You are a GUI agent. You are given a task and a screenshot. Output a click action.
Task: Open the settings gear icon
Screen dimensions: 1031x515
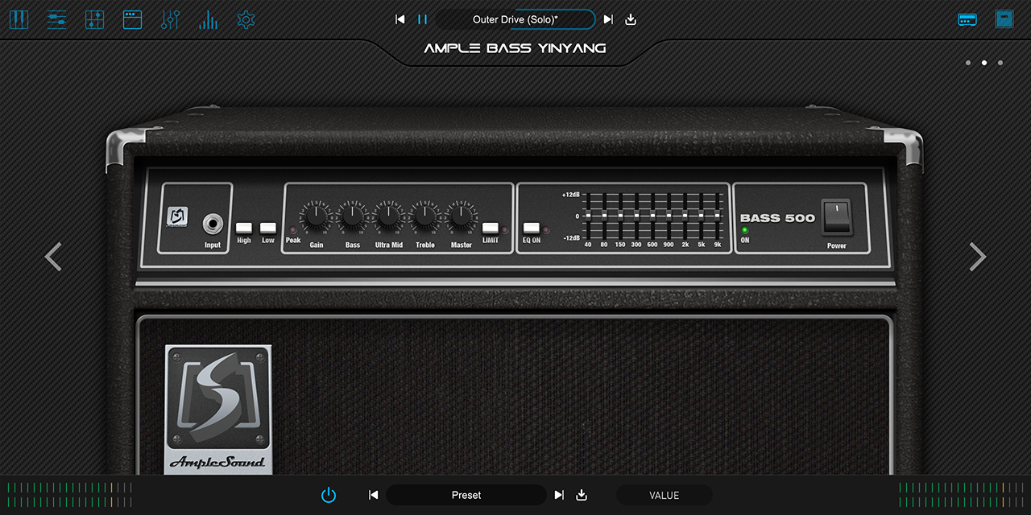tap(246, 19)
